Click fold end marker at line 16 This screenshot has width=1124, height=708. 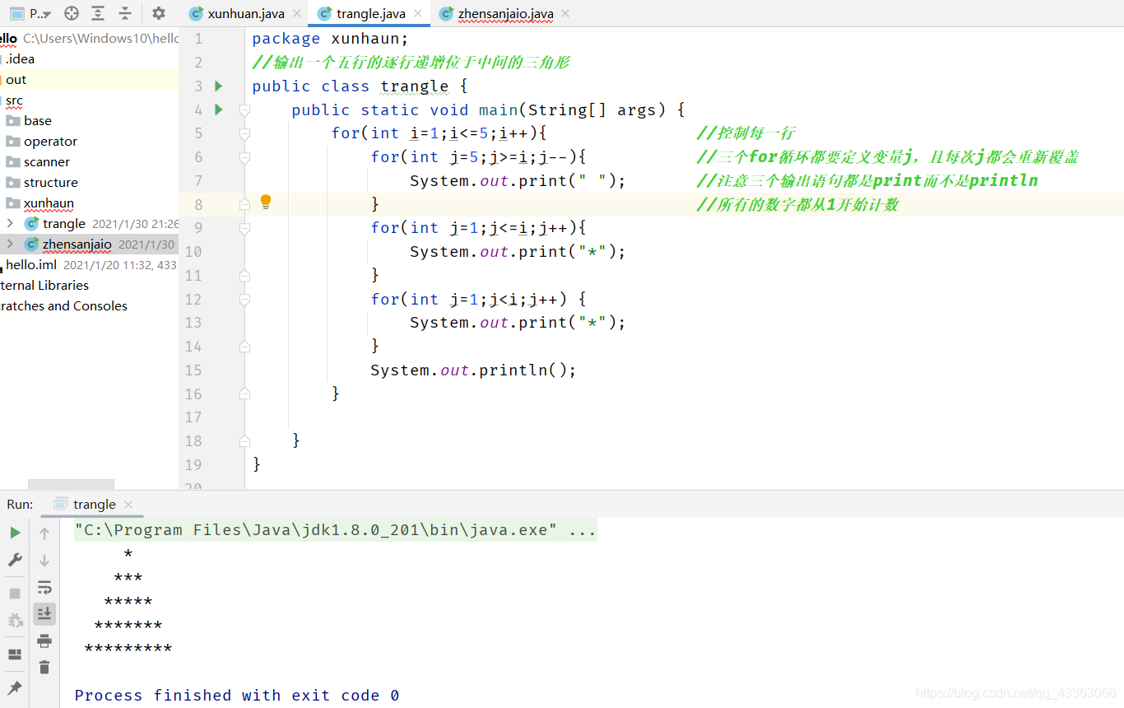pos(244,394)
